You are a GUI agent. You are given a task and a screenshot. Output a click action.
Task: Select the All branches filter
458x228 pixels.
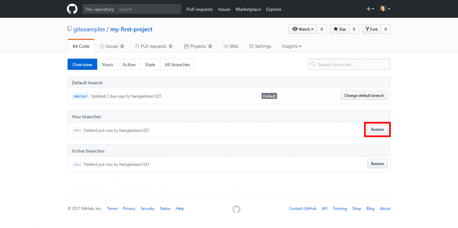tap(177, 64)
